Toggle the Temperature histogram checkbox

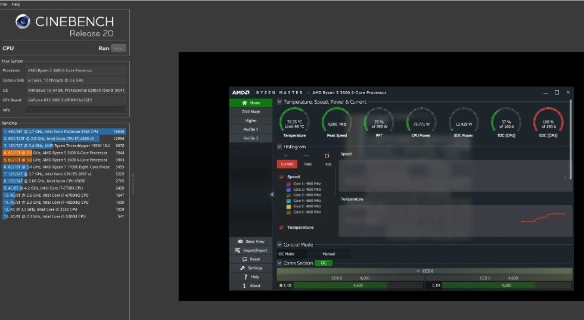pyautogui.click(x=281, y=227)
